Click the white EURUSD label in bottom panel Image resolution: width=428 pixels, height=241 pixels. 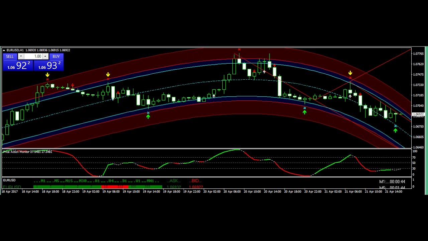pos(9,180)
